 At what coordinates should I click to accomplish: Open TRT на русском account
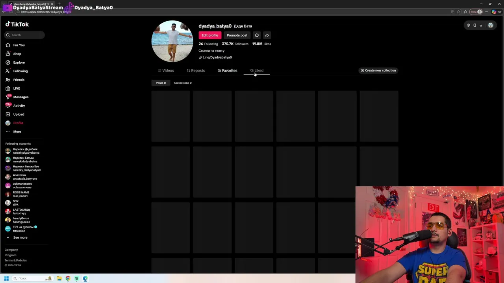pos(21,229)
